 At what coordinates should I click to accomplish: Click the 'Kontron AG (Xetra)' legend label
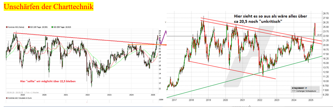[16, 27]
